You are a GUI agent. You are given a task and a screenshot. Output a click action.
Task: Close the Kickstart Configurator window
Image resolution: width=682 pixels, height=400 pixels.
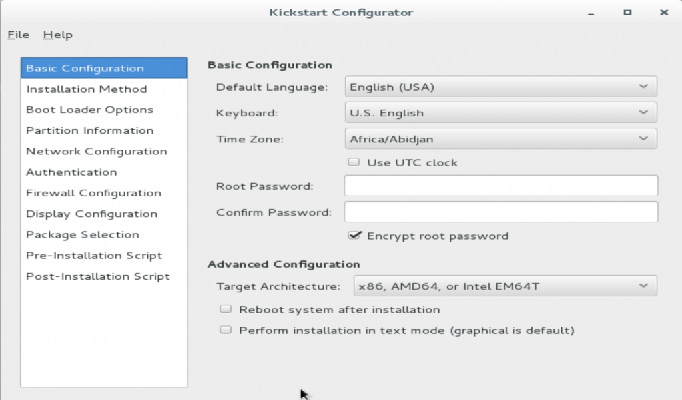pyautogui.click(x=664, y=12)
